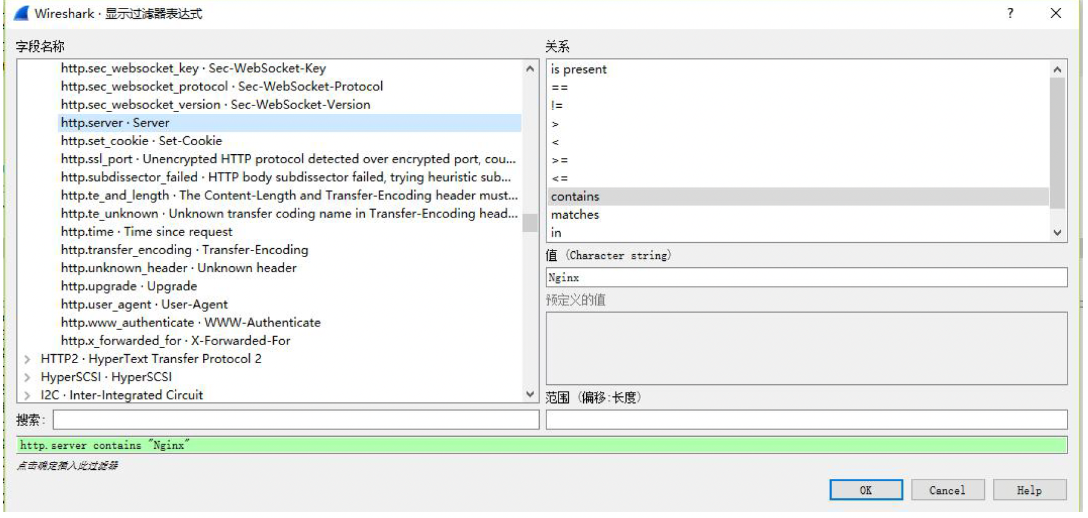Click the empty predefined values list box
The width and height of the screenshot is (1088, 518).
[x=806, y=349]
